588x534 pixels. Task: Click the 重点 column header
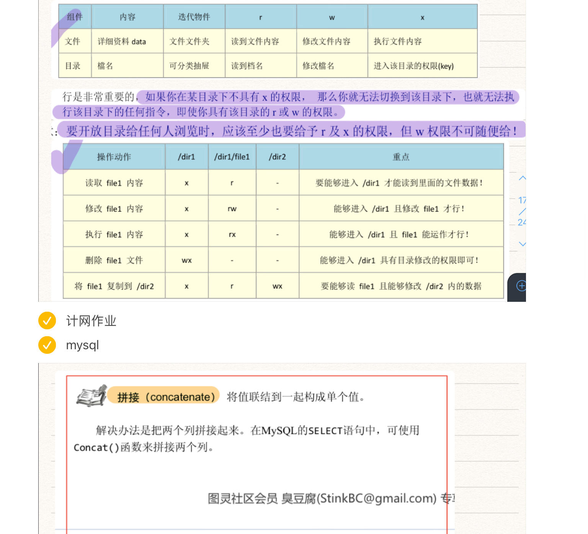pyautogui.click(x=401, y=157)
